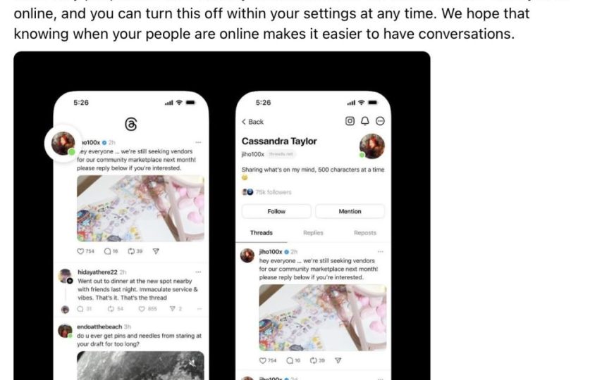
Task: Like the marketplace post showing 754 in left phone
Action: 80,251
